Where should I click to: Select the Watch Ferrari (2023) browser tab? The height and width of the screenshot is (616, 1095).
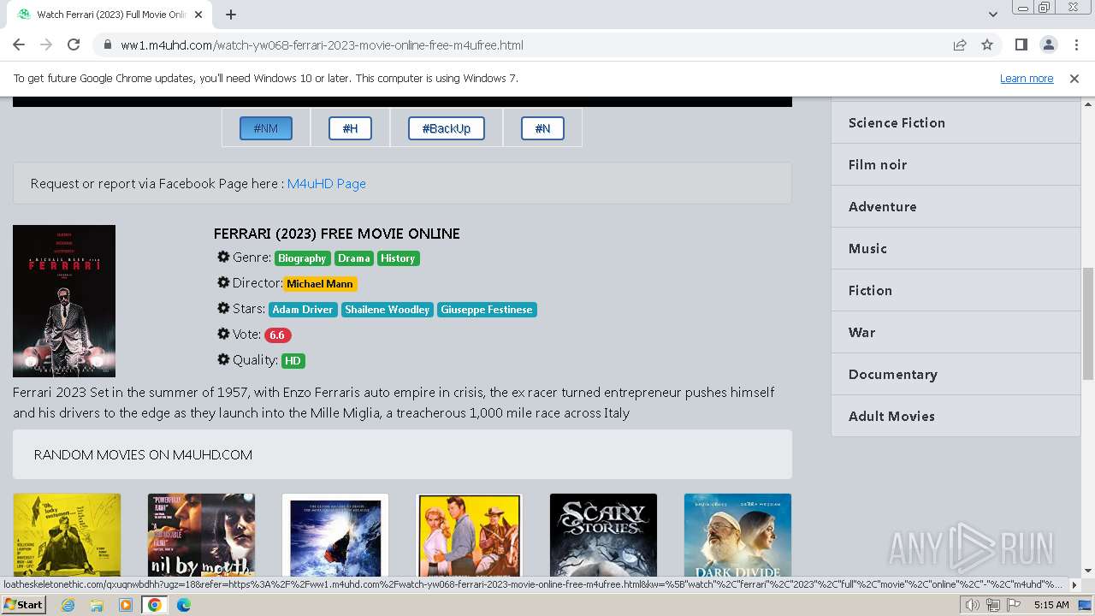point(109,15)
